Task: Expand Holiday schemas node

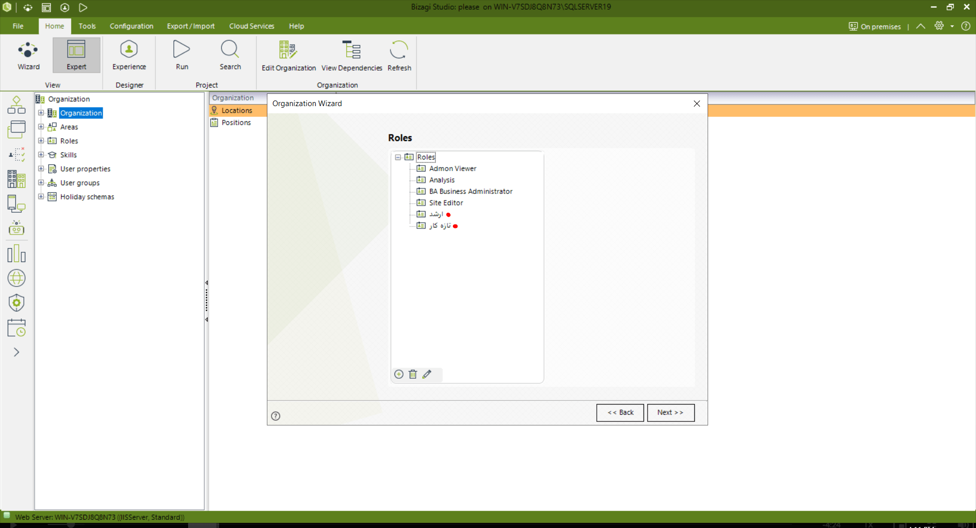Action: (41, 196)
